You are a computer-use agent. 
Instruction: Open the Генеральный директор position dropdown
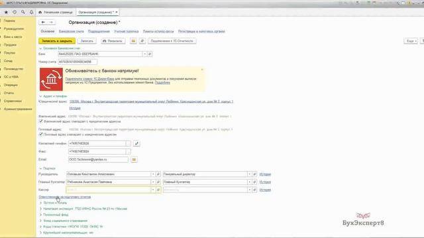tap(249, 175)
